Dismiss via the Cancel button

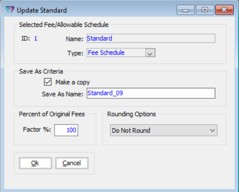[72, 163]
